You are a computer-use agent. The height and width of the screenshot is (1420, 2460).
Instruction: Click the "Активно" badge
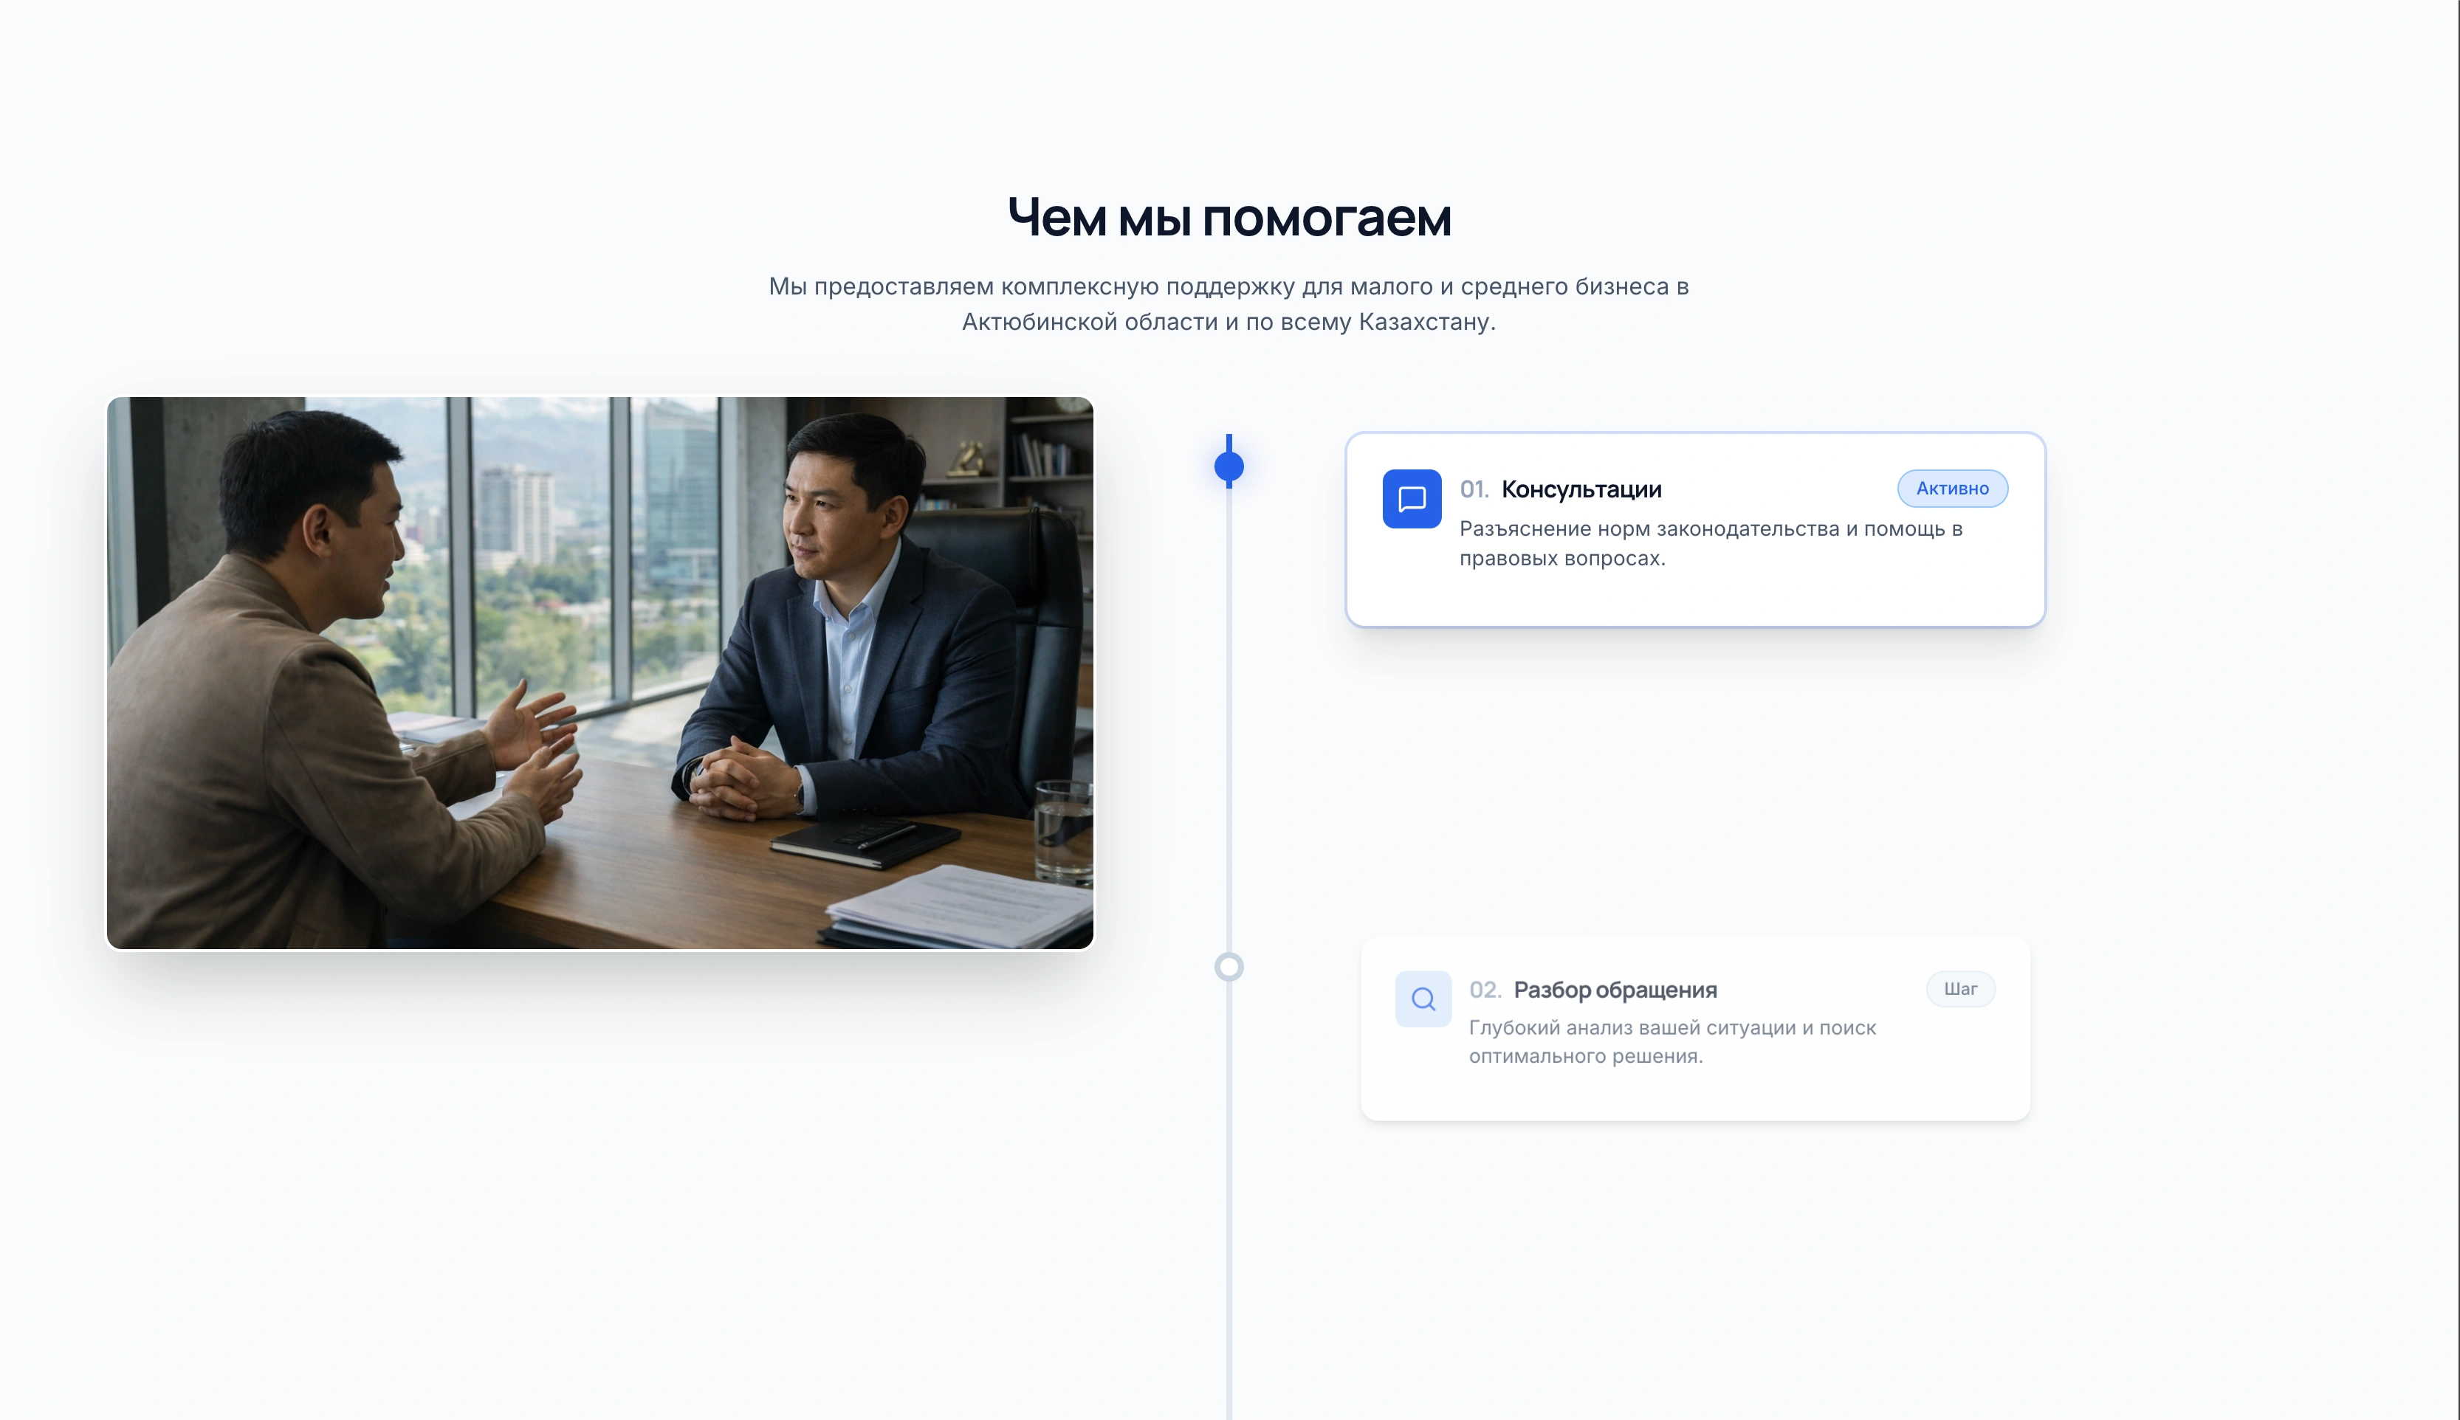click(x=1952, y=489)
